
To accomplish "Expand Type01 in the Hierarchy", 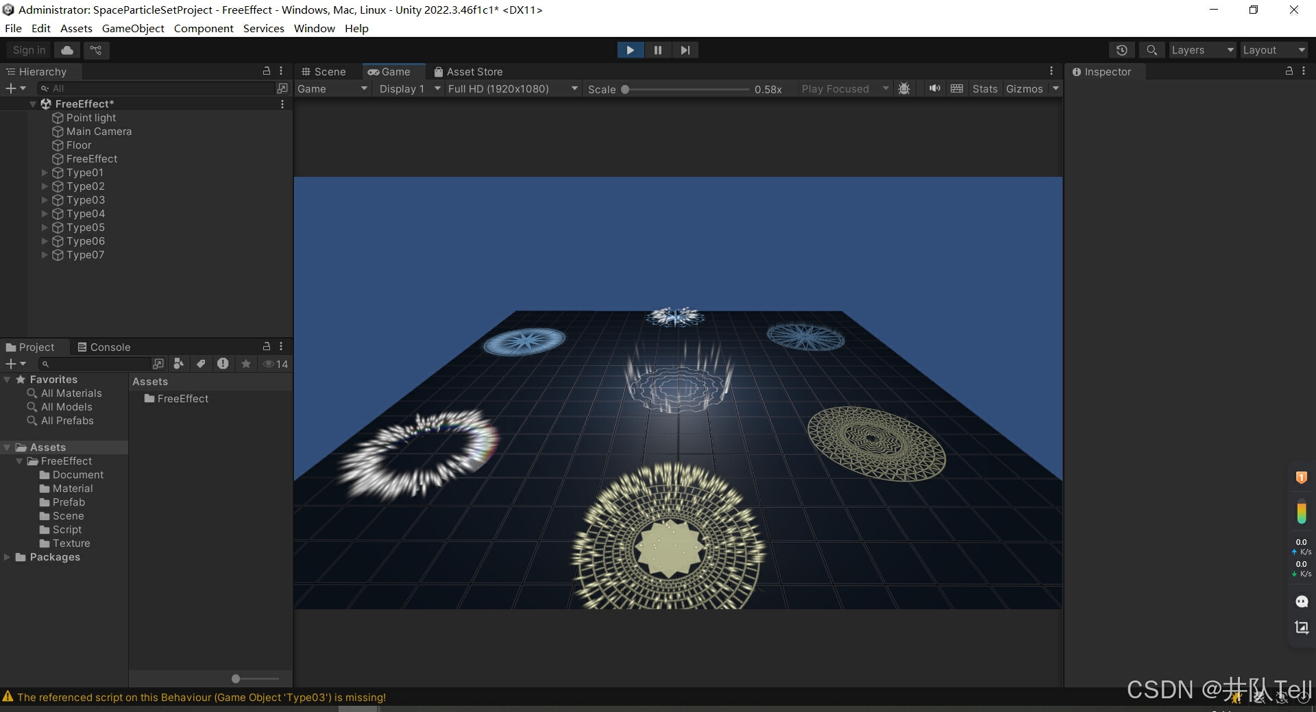I will (45, 173).
